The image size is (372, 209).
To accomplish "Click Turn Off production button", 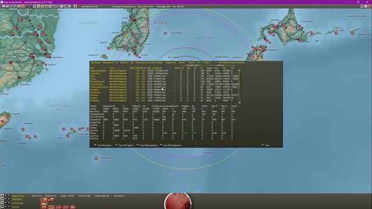I will tap(170, 145).
